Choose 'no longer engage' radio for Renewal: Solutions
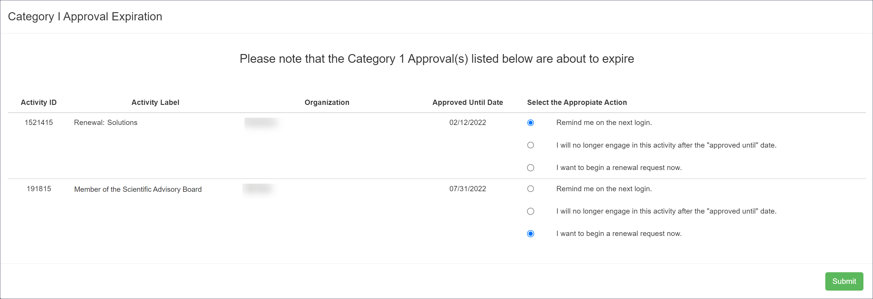This screenshot has height=299, width=873. point(530,145)
